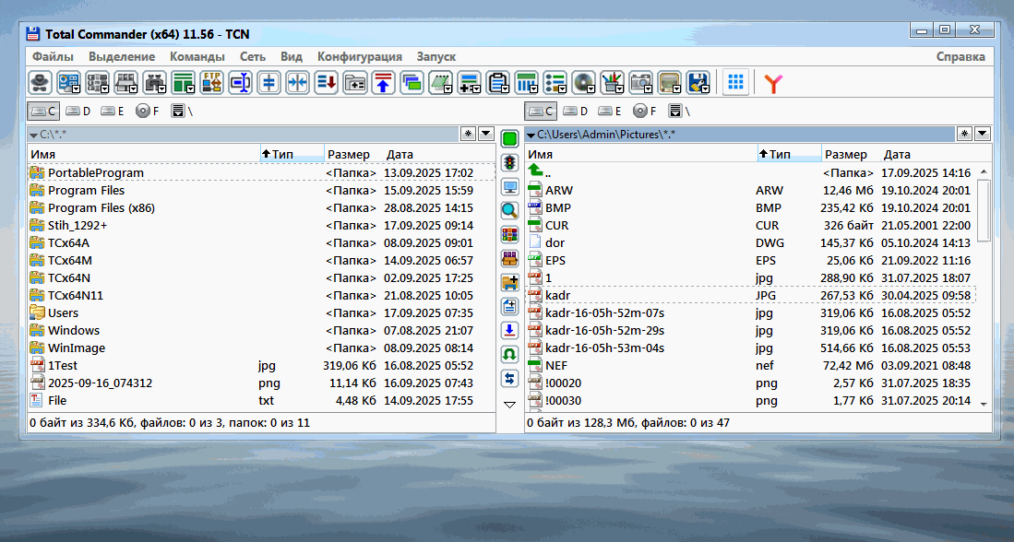Open the disc icon dropdown in toolbar
Viewport: 1014px width, 542px height.
[x=591, y=89]
